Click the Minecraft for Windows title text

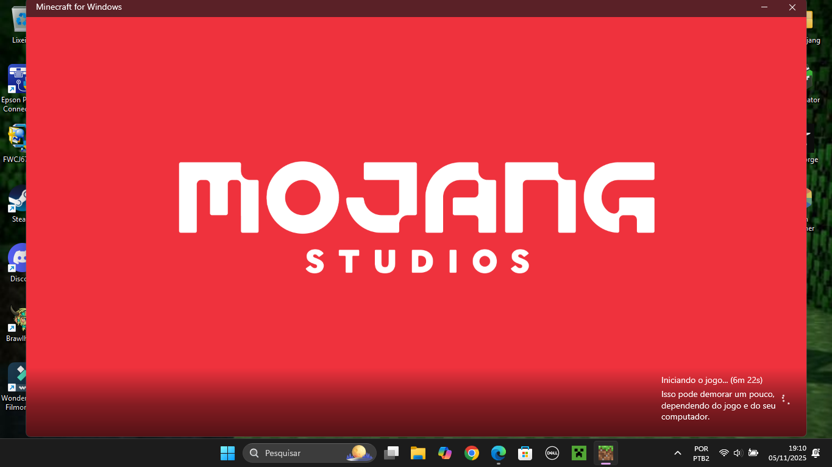tap(79, 7)
